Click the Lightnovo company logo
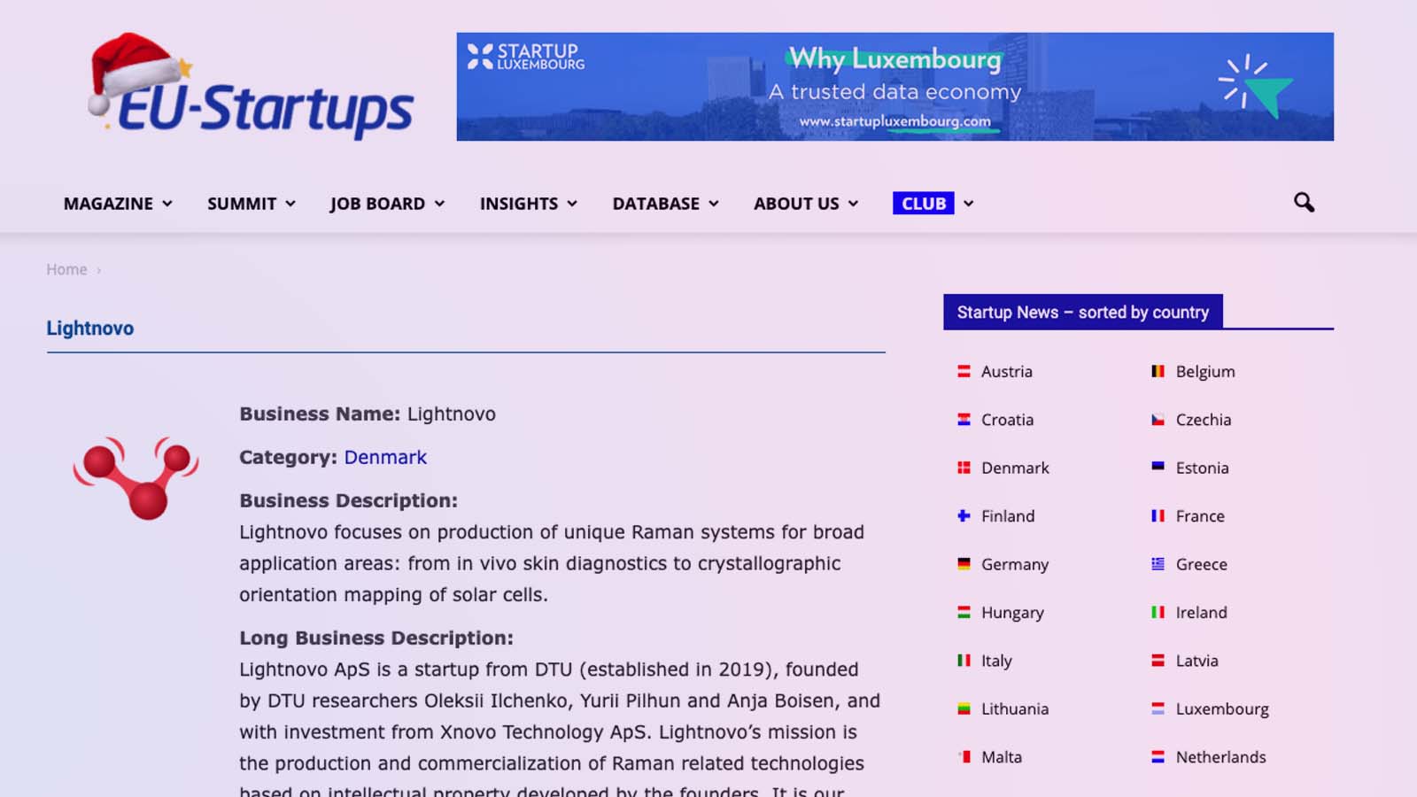This screenshot has height=797, width=1417. [136, 477]
